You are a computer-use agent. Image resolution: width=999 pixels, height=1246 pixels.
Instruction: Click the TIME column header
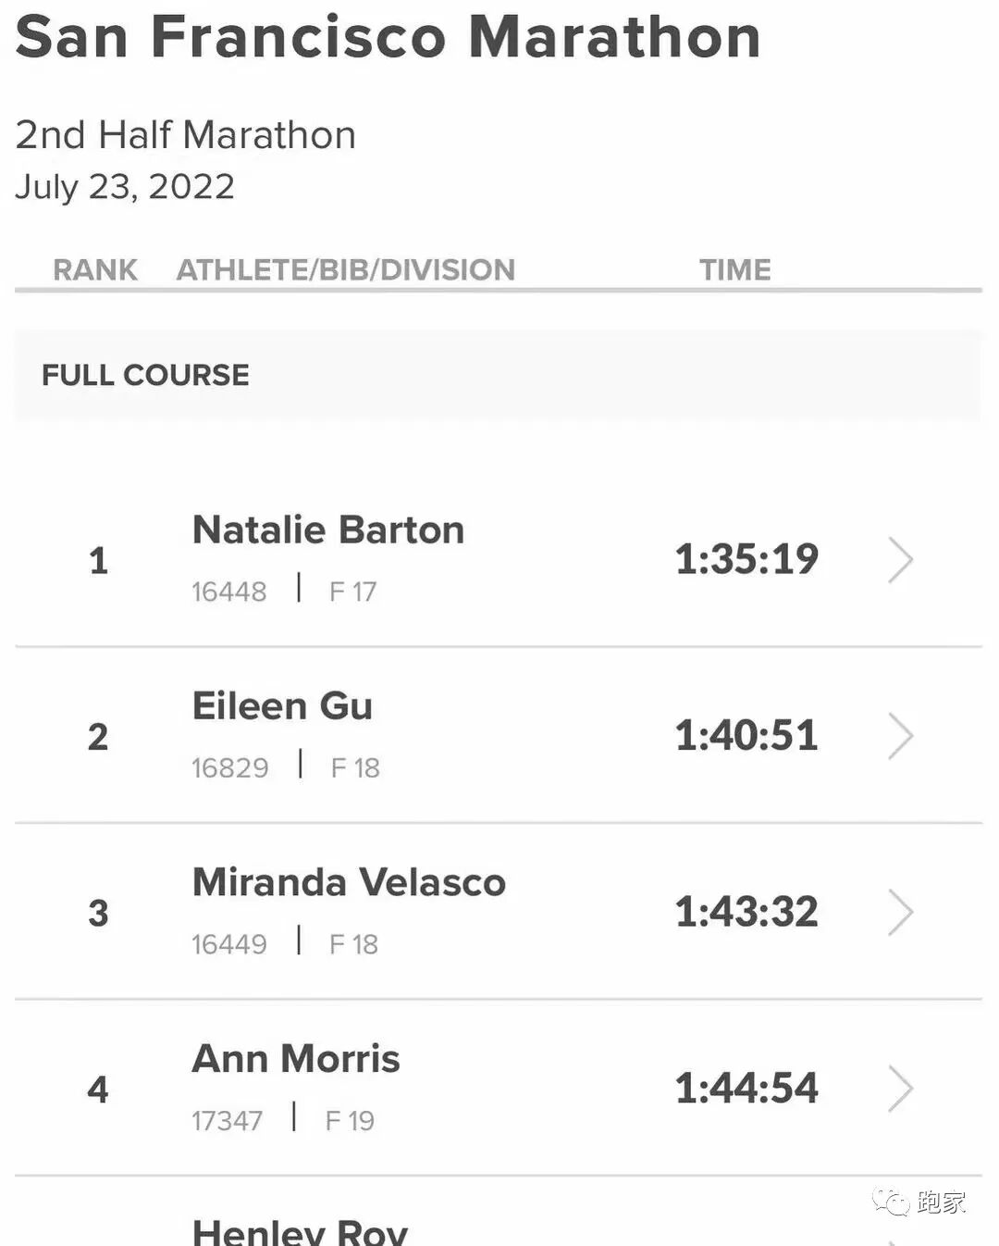[x=734, y=269]
